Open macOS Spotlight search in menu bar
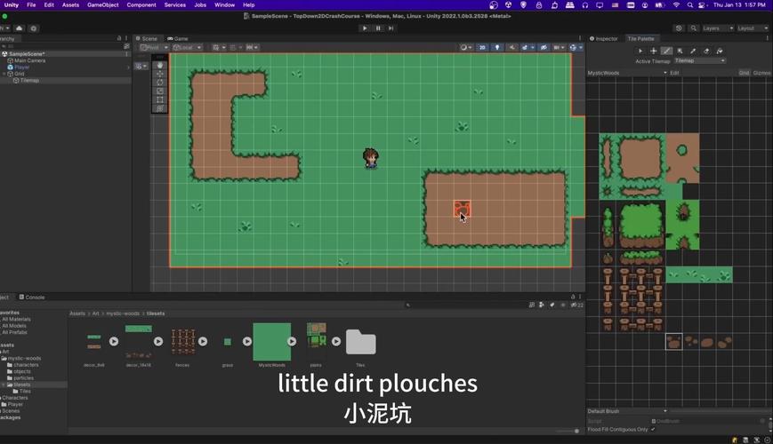Screen dimensions: 773x444 pos(689,5)
